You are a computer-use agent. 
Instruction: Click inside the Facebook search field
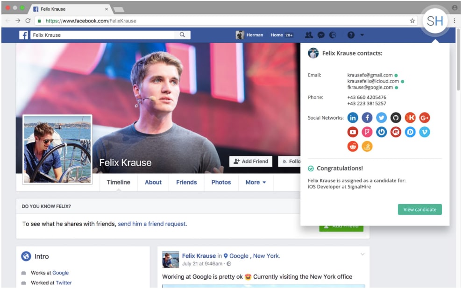tap(103, 35)
